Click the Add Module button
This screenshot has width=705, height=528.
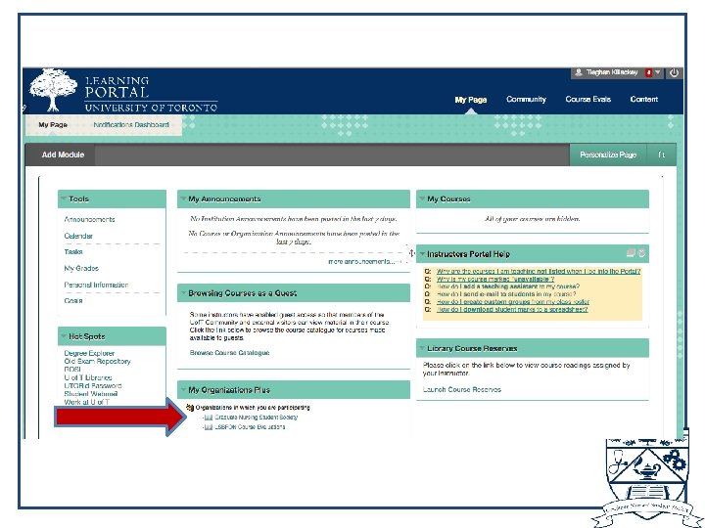coord(63,154)
